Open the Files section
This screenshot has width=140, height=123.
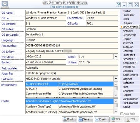click(125, 87)
